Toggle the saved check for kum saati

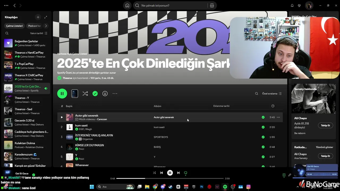[263, 127]
